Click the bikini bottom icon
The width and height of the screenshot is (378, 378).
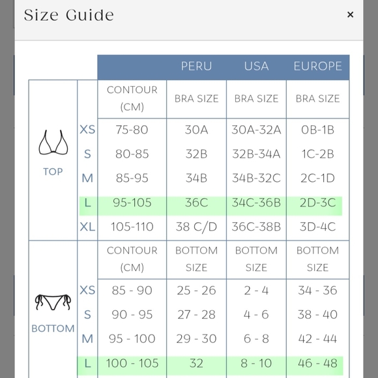tap(53, 302)
